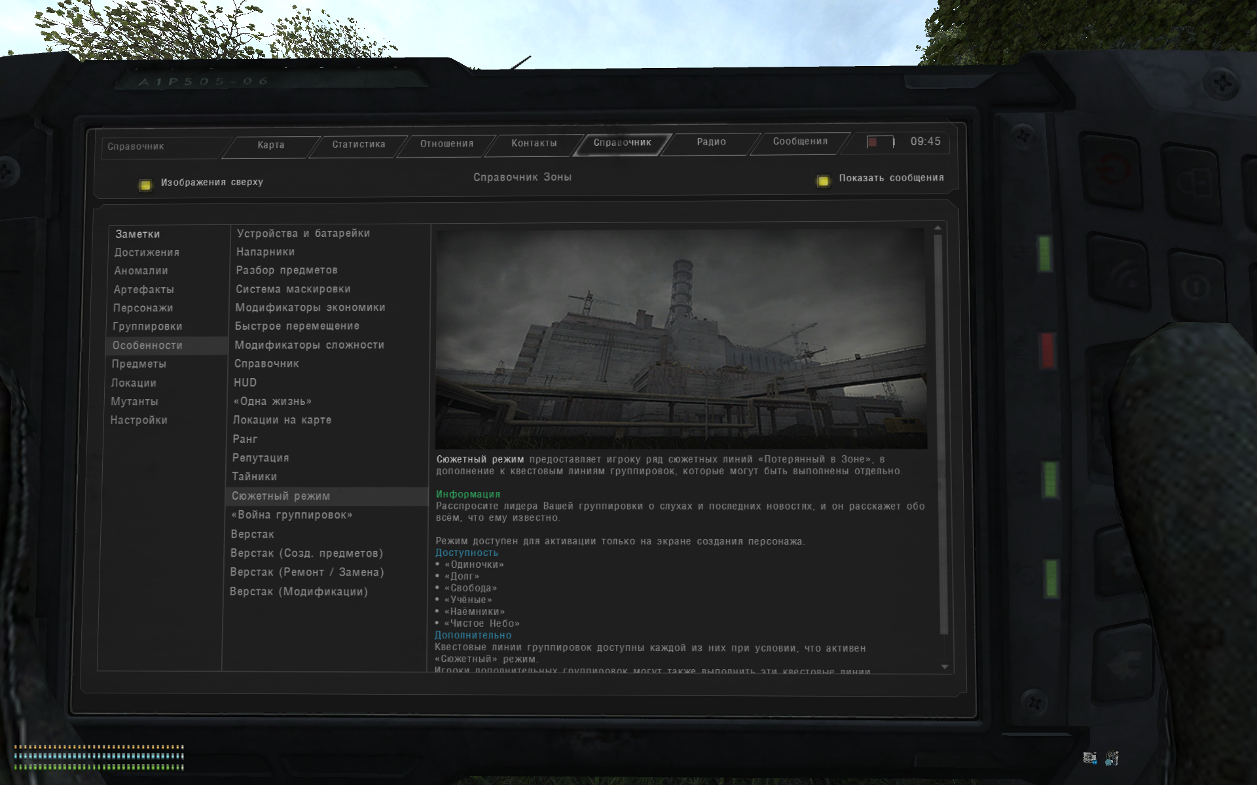Screen dimensions: 1257x785
Task: Switch to the Карта tab
Action: [270, 145]
